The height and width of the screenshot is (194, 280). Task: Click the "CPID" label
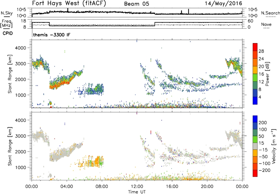(8, 33)
